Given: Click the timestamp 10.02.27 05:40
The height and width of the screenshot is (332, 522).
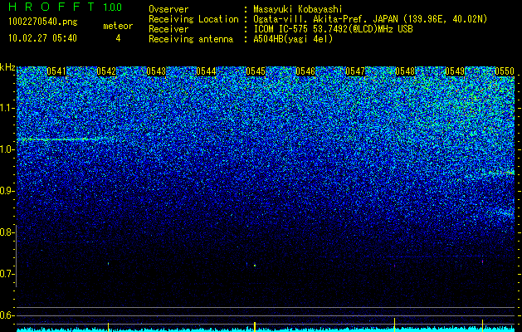Looking at the screenshot, I should coord(42,38).
